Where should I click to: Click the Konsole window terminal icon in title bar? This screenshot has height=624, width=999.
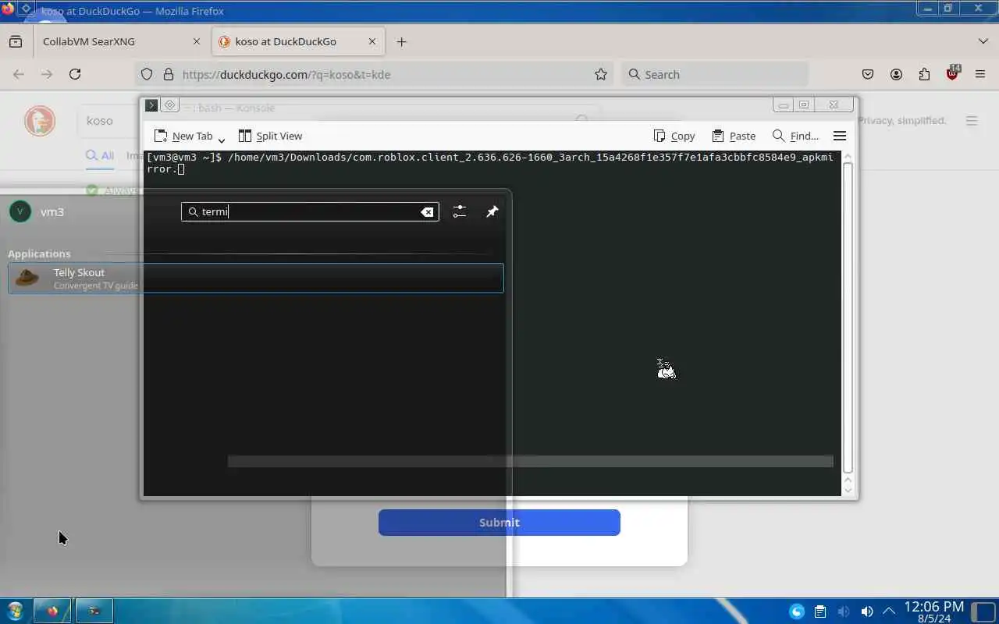click(x=151, y=105)
